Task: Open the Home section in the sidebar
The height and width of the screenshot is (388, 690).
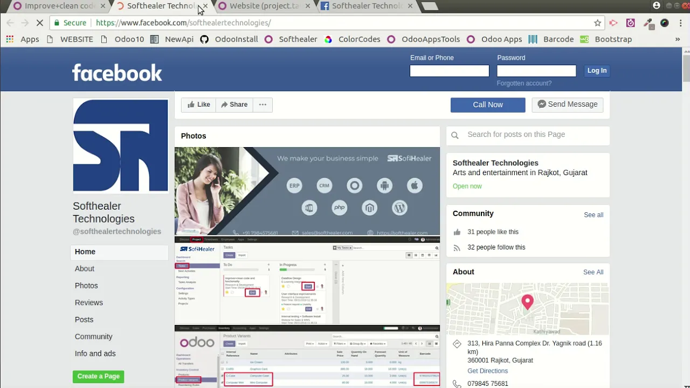Action: (119, 252)
